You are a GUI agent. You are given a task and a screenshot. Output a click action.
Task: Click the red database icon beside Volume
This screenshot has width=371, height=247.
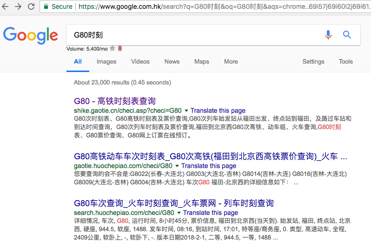120,48
